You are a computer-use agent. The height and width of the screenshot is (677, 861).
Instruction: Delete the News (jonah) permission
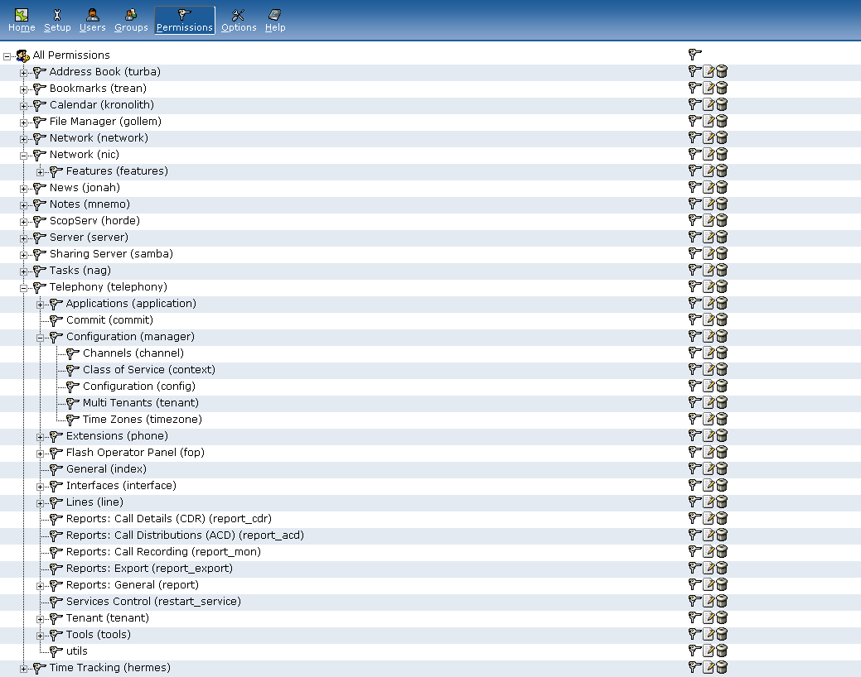click(722, 187)
